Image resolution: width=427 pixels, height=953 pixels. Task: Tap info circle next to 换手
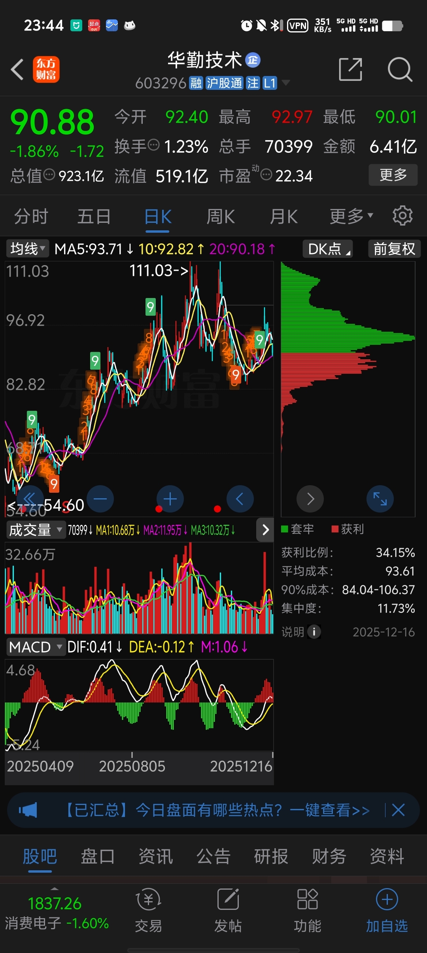pyautogui.click(x=153, y=145)
